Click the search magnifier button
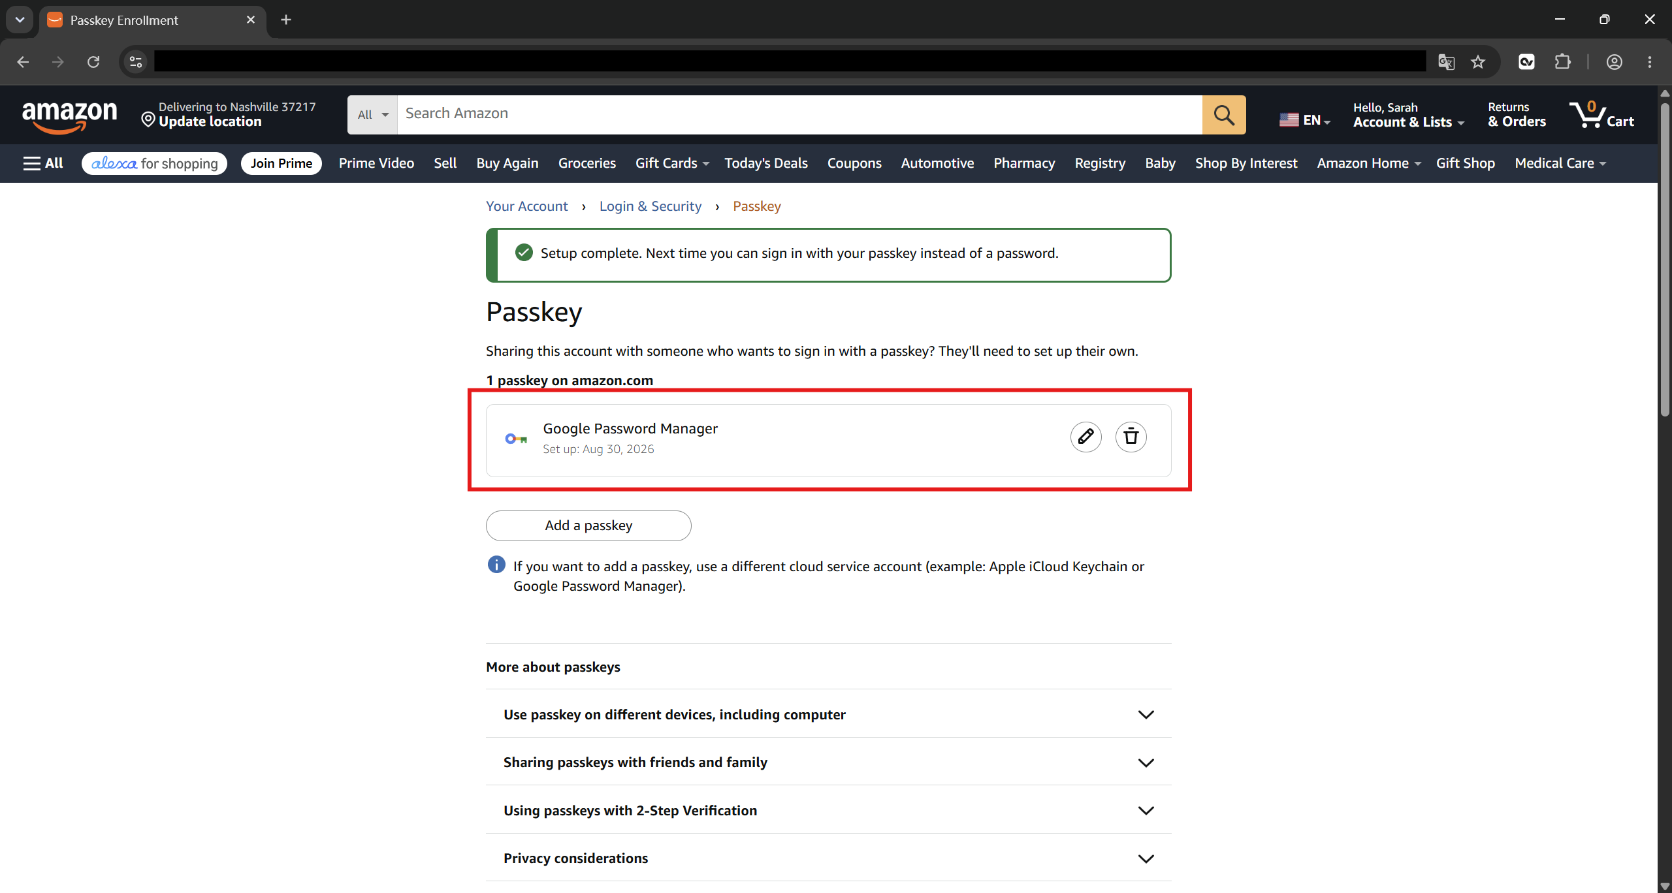 (1224, 115)
